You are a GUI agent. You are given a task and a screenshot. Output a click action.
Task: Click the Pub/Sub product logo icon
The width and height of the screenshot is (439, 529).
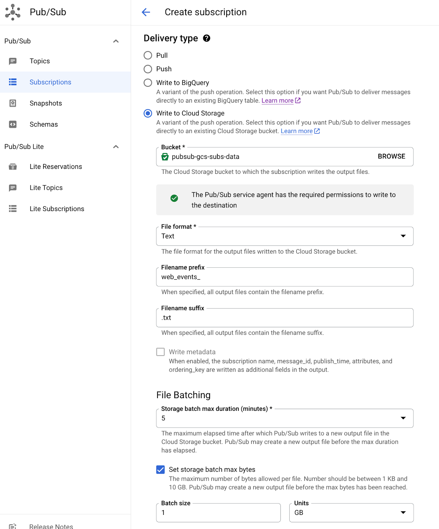click(13, 12)
